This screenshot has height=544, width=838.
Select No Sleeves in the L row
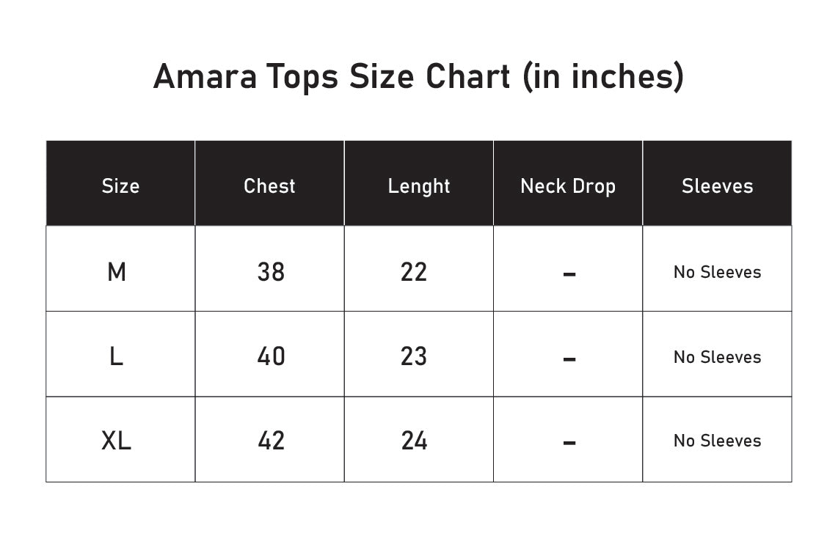pyautogui.click(x=717, y=357)
